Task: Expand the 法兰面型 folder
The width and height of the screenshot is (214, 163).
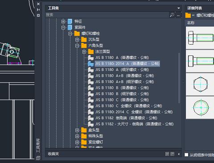Action: [84, 52]
